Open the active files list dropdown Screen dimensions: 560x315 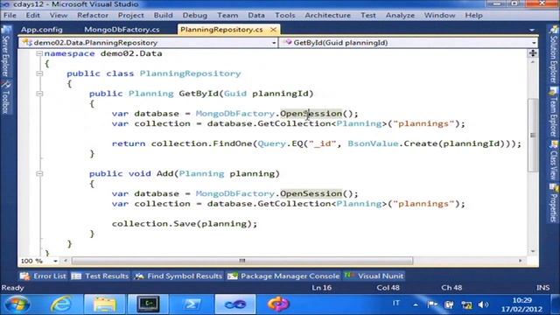[x=532, y=30]
